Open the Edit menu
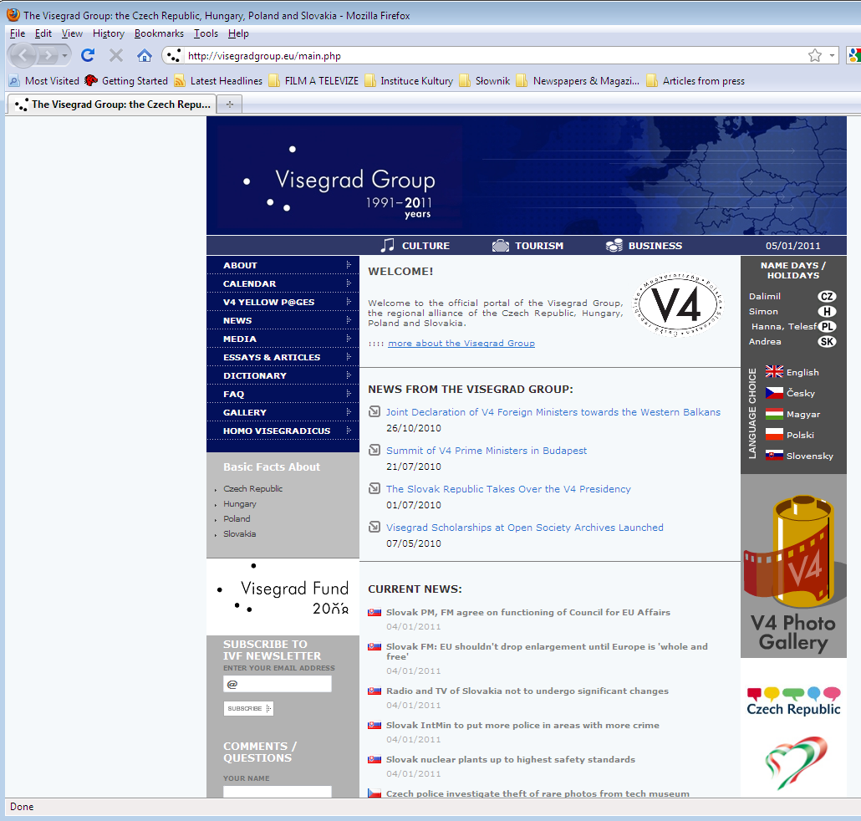861x821 pixels. [x=43, y=33]
